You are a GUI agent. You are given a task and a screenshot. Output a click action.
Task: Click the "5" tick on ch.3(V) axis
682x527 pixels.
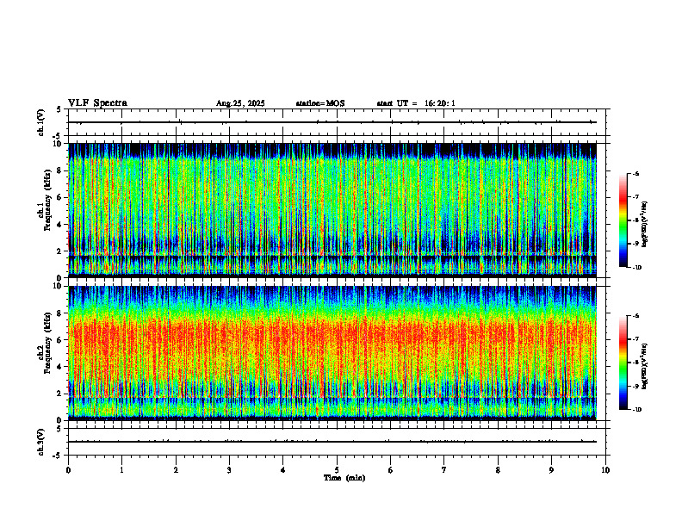[59, 429]
